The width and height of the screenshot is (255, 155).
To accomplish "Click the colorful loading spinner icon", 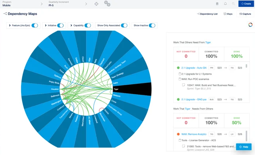I will pyautogui.click(x=250, y=25).
